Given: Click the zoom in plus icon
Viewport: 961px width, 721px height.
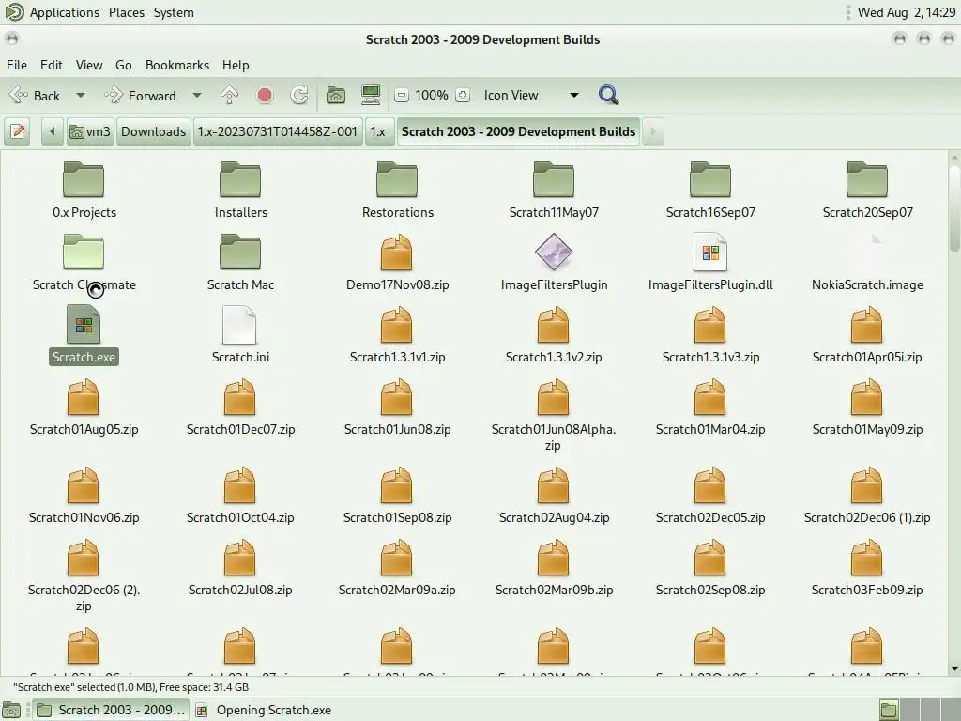Looking at the screenshot, I should click(x=463, y=95).
